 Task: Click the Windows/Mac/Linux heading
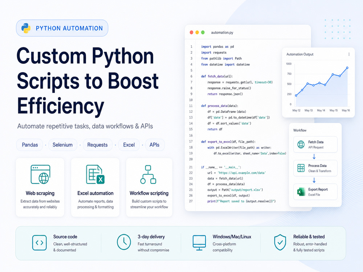pyautogui.click(x=232, y=236)
